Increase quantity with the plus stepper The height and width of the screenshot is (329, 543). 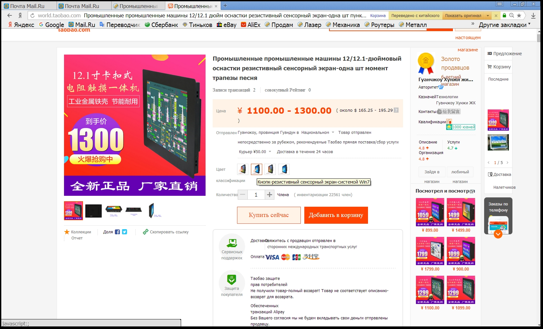270,195
